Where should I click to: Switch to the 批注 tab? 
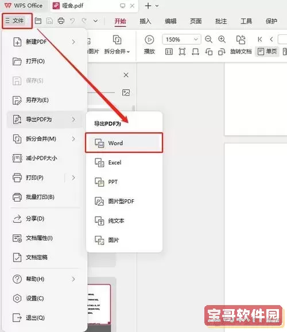[221, 21]
